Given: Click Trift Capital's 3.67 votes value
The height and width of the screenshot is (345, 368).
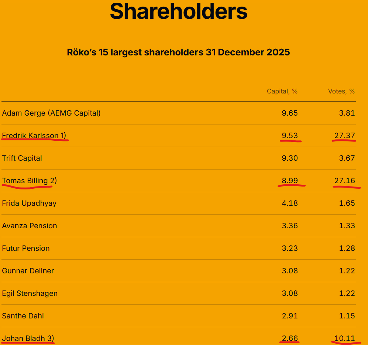Looking at the screenshot, I should (347, 158).
